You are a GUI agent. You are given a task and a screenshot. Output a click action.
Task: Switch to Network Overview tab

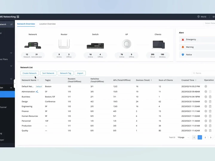click(26, 24)
